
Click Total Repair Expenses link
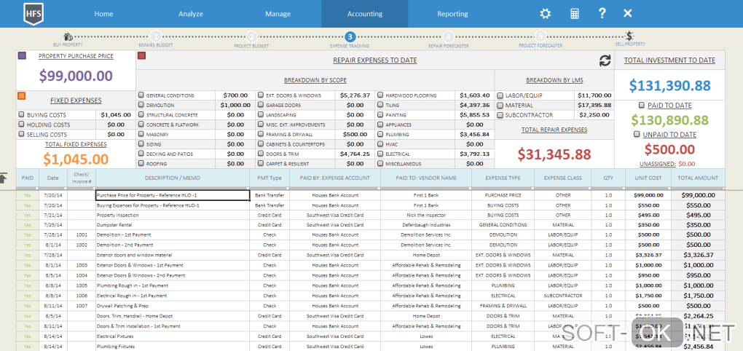[x=554, y=130]
